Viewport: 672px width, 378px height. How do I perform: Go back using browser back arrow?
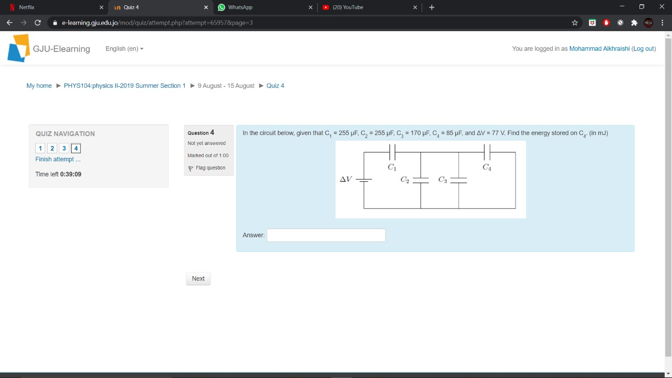9,23
